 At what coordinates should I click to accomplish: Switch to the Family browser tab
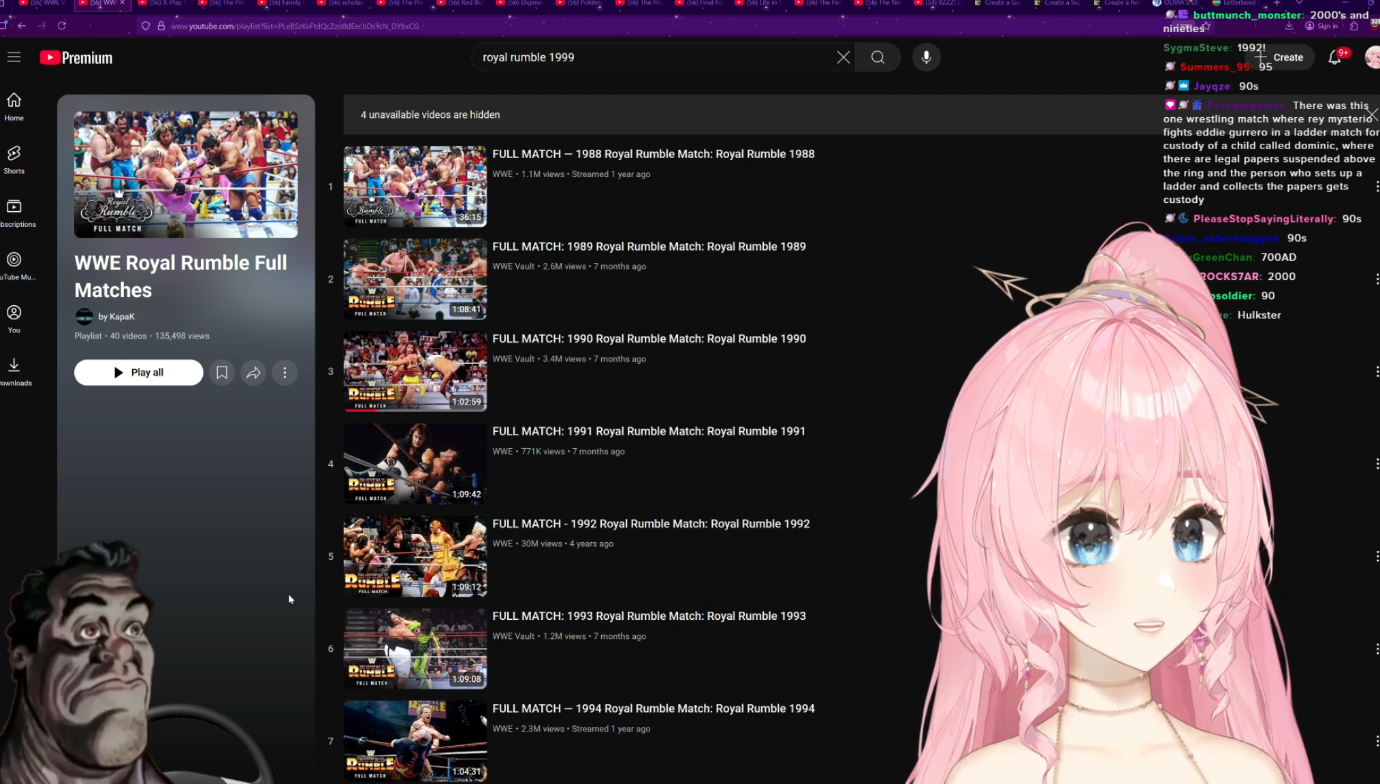click(x=280, y=3)
